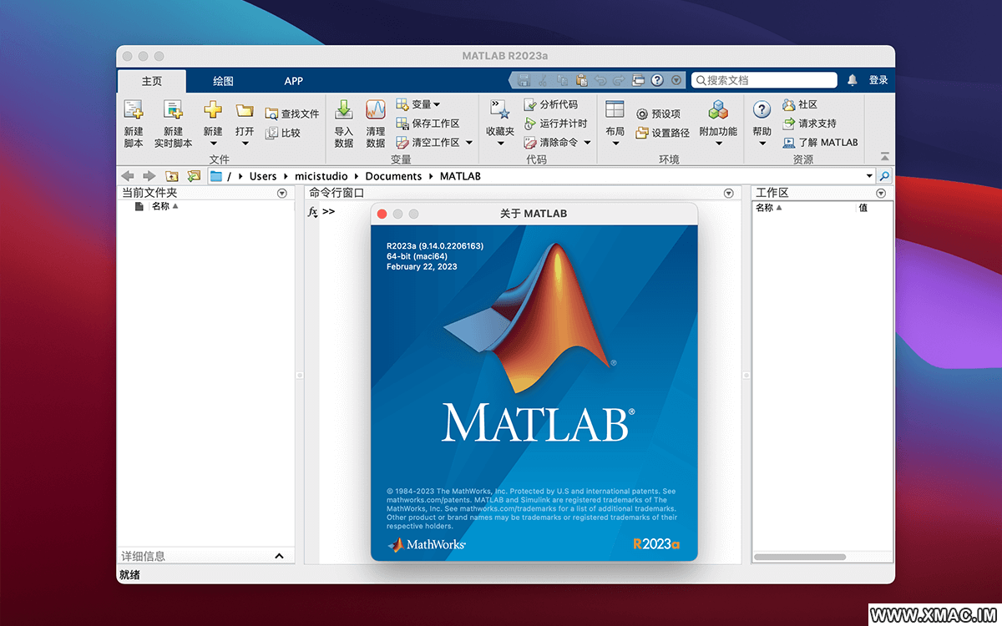1002x626 pixels.
Task: Expand the 详细信息 details panel
Action: (x=279, y=556)
